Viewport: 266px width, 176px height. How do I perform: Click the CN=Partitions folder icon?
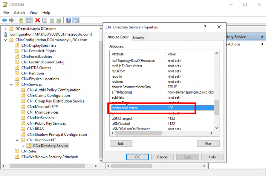[x=17, y=73]
